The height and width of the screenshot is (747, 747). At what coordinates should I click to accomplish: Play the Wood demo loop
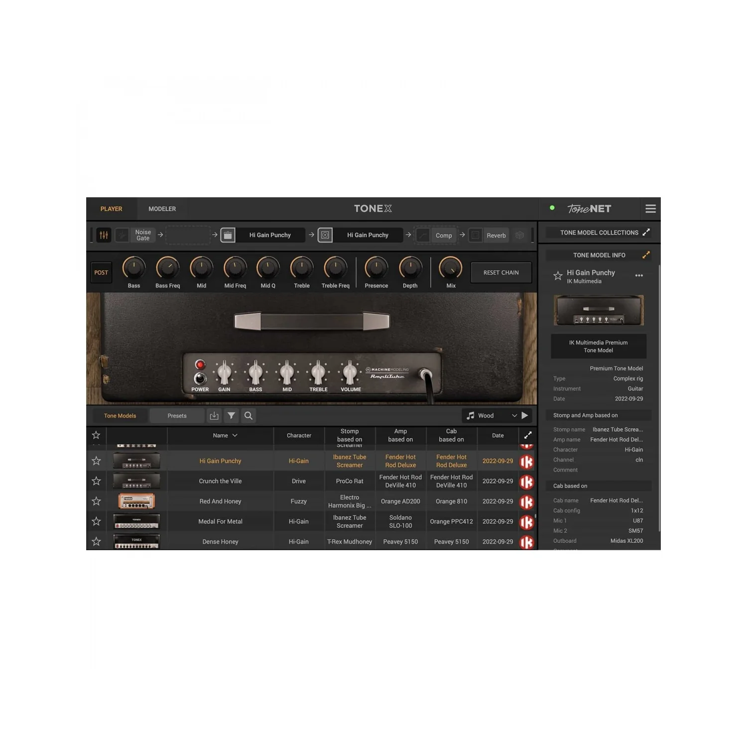(525, 415)
